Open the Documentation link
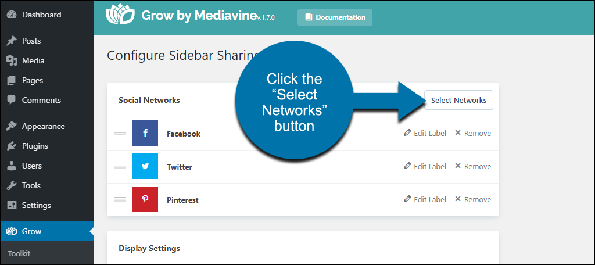The width and height of the screenshot is (595, 265). click(335, 17)
